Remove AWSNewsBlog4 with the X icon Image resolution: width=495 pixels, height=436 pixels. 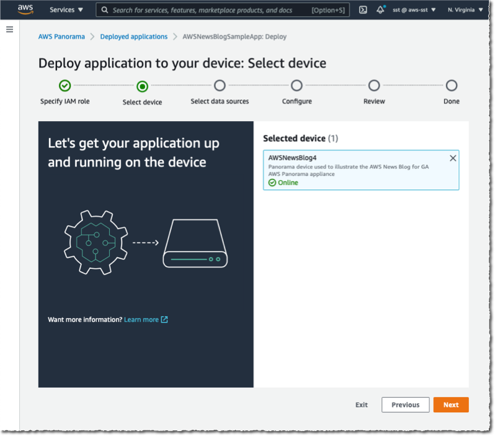[x=453, y=158]
